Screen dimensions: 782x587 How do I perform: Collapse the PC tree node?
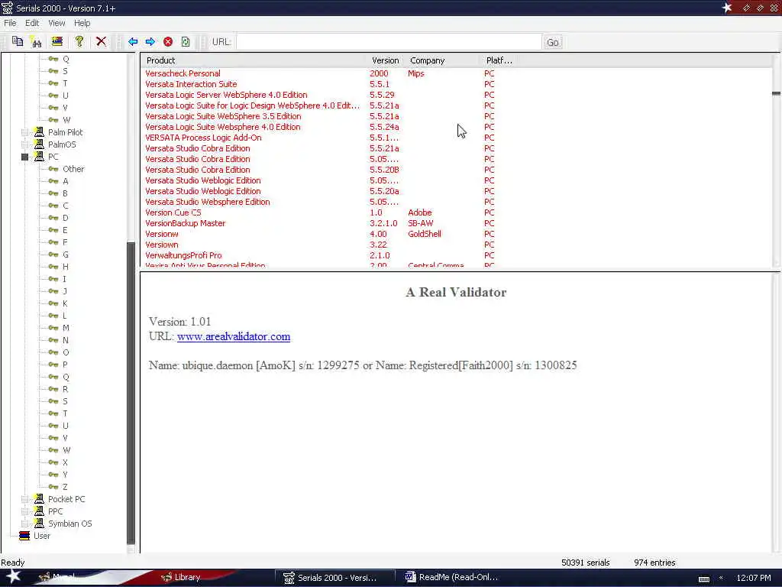point(24,157)
